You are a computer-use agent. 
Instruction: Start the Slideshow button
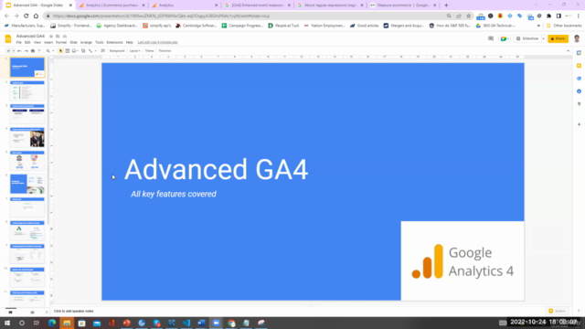pos(527,38)
